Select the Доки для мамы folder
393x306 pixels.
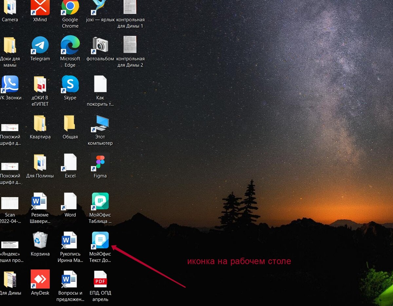pyautogui.click(x=10, y=45)
